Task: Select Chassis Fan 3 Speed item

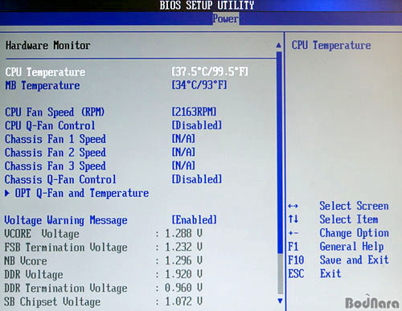Action: [55, 166]
